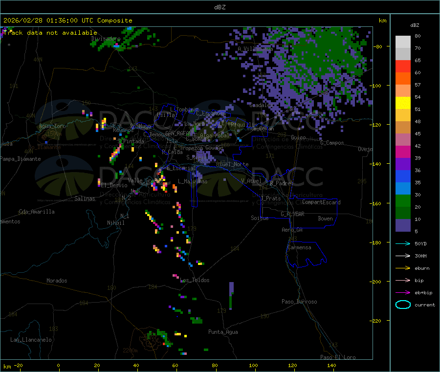Screen dimensions: 440x372
Task: Click the 'S_Pintada' map label
Action: [x=131, y=141]
